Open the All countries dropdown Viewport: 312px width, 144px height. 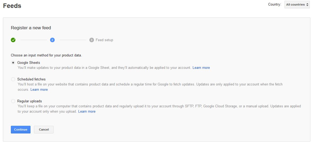[x=297, y=4]
